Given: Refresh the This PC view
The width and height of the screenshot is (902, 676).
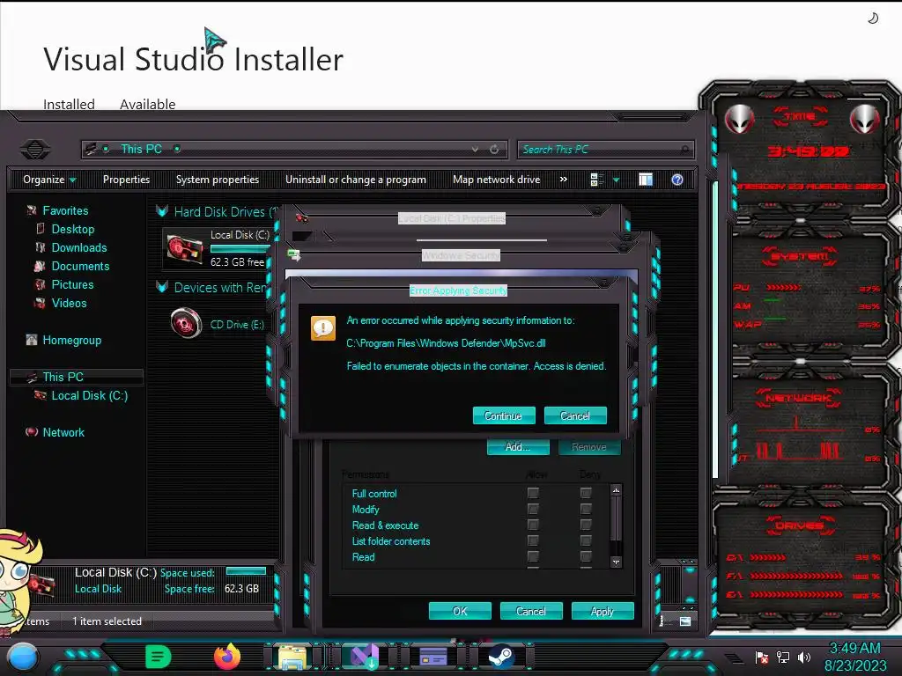Looking at the screenshot, I should (494, 150).
